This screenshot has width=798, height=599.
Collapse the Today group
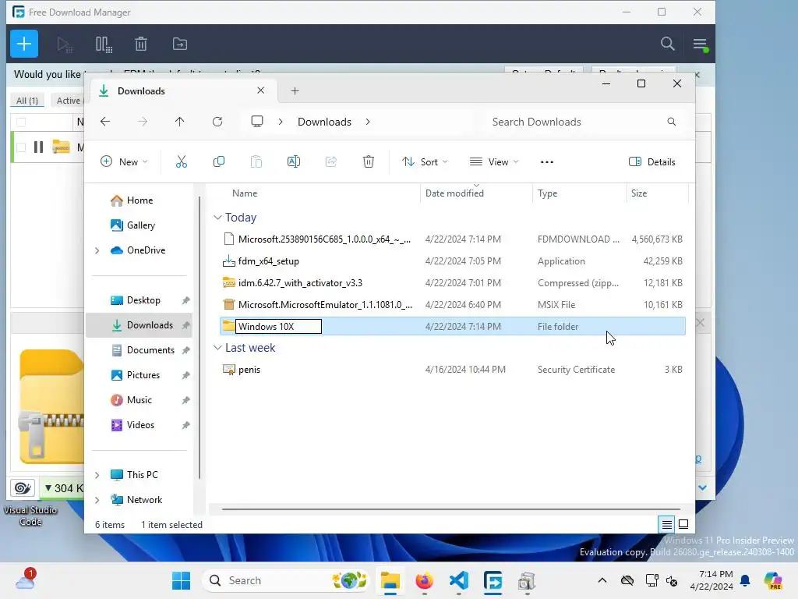217,218
